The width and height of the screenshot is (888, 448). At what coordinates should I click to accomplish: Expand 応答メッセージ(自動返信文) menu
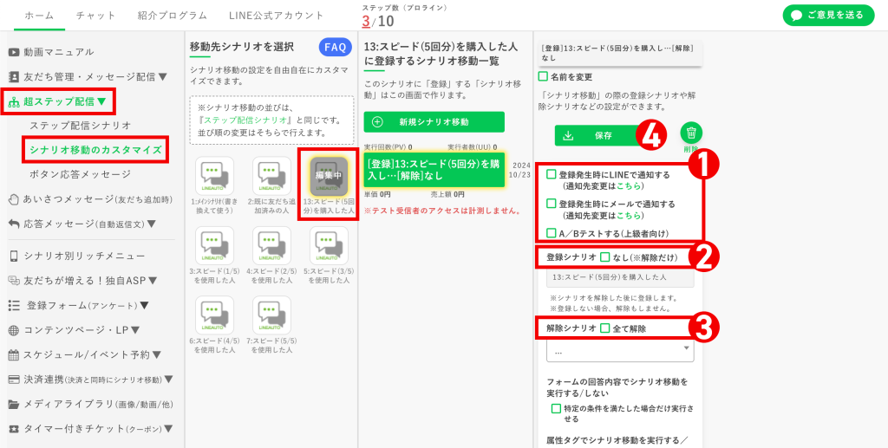point(151,224)
